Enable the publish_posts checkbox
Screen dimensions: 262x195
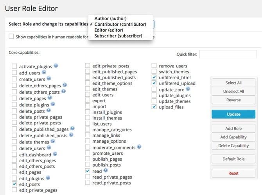(x=88, y=165)
